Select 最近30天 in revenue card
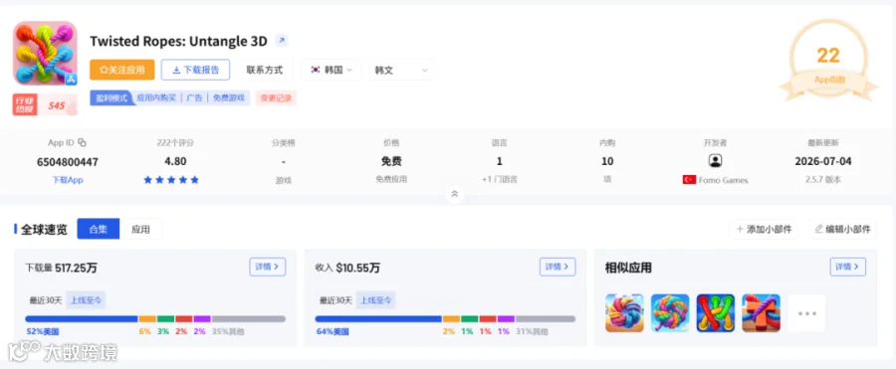 coord(336,300)
